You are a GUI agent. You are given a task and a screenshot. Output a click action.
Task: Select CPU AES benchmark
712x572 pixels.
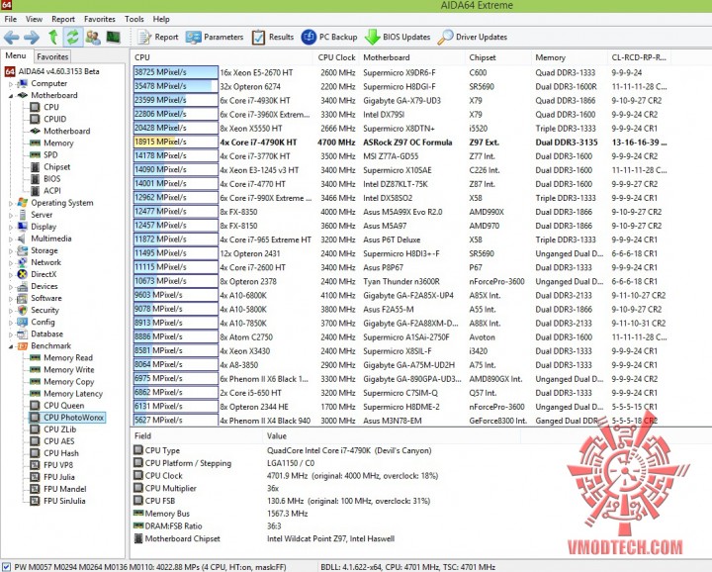(52, 441)
